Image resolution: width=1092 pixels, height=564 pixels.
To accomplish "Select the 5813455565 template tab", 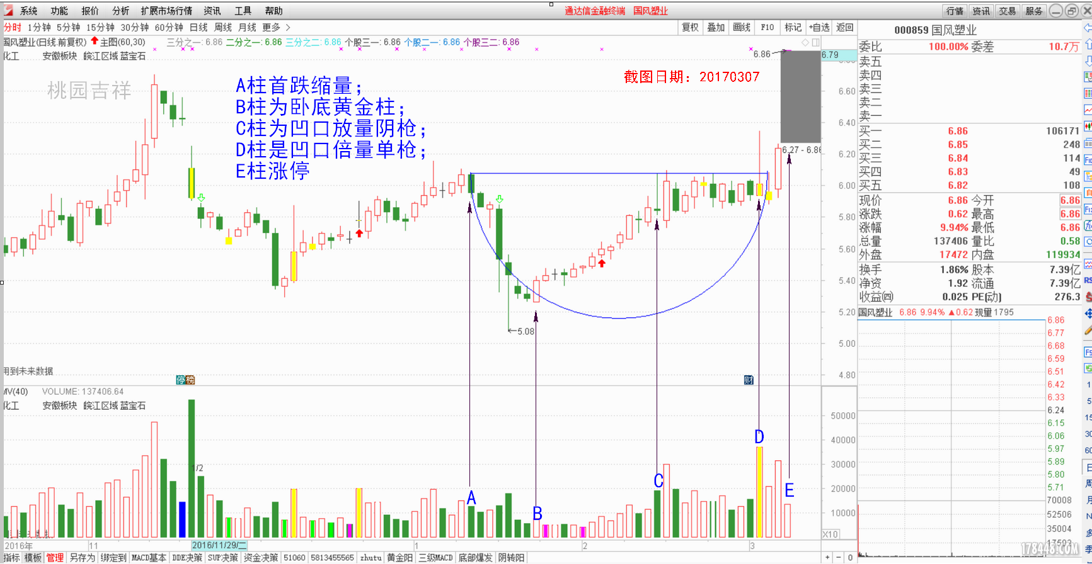I will point(332,558).
